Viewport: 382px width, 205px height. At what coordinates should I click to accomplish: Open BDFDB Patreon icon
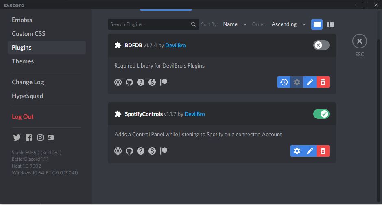[164, 82]
